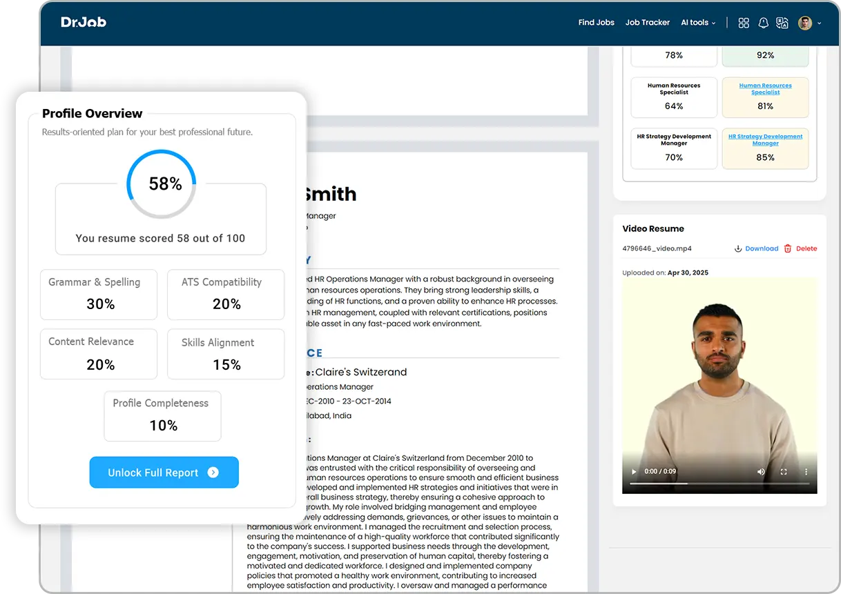Expand the profile menu chevron
This screenshot has height=594, width=841.
click(819, 23)
